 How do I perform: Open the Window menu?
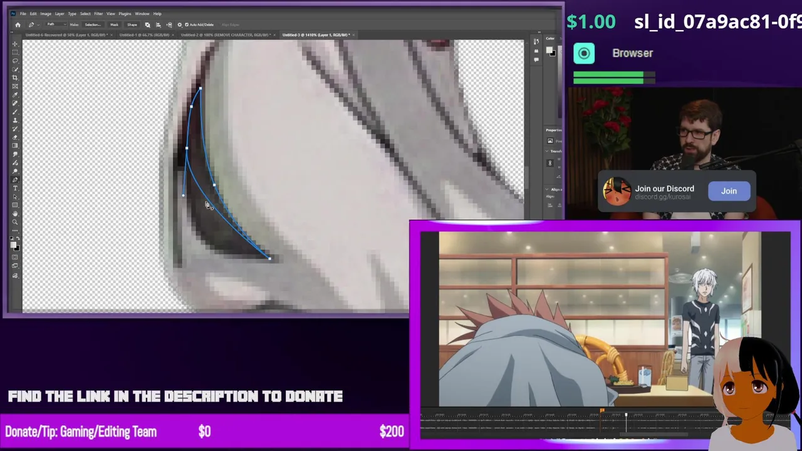pyautogui.click(x=142, y=14)
